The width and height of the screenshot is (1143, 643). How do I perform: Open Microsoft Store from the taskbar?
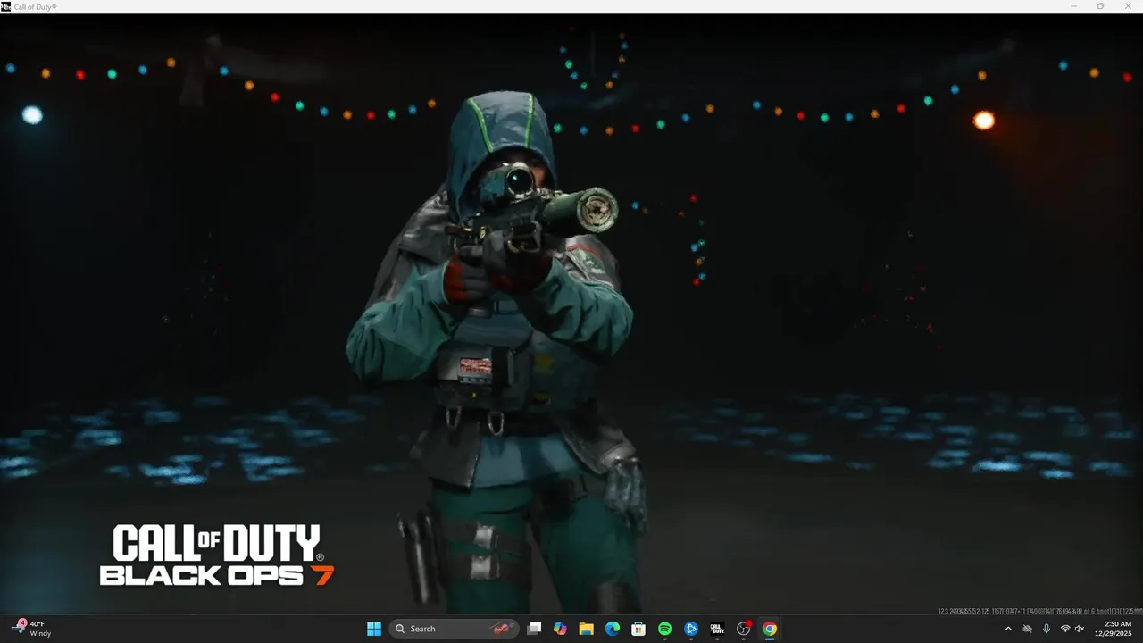(638, 629)
